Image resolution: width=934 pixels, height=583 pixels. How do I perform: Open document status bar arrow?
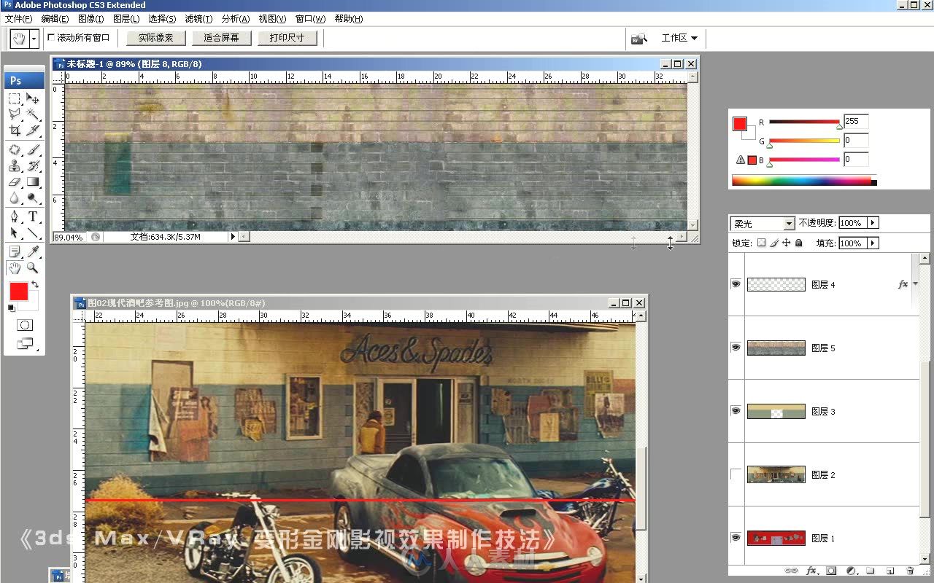click(x=233, y=237)
